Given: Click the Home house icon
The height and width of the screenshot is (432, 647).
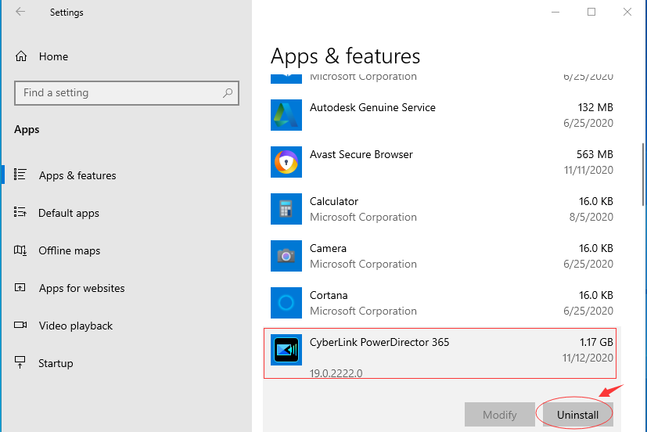Looking at the screenshot, I should [21, 56].
